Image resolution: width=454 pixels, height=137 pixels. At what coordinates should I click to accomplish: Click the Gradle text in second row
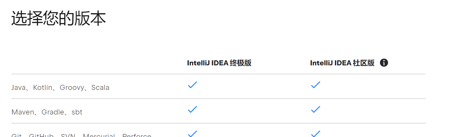tap(53, 112)
